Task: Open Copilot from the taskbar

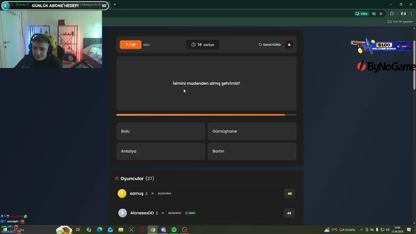Action: (x=89, y=230)
